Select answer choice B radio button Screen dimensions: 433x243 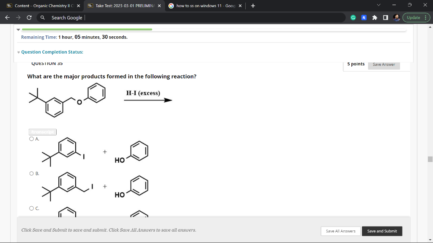(x=31, y=173)
